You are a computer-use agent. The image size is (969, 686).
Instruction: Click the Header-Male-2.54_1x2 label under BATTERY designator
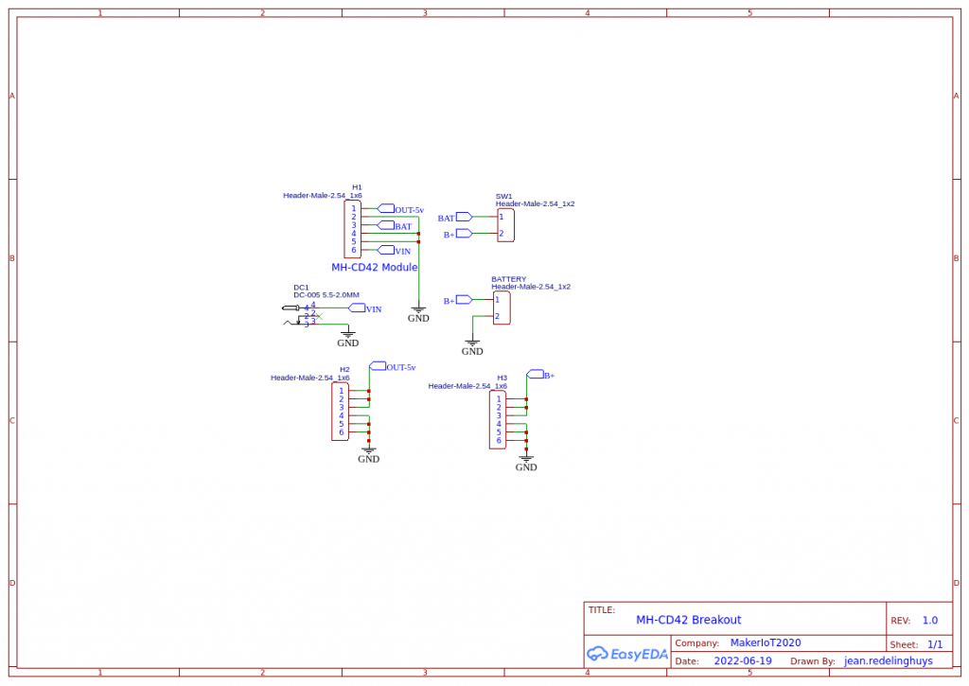[x=531, y=287]
